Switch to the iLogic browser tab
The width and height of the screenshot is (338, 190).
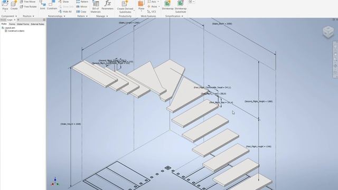10,20
